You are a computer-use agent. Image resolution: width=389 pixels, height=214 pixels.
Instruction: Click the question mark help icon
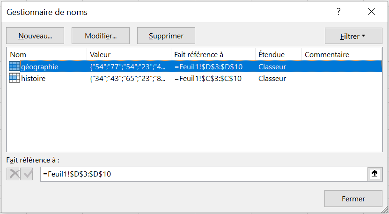(338, 12)
